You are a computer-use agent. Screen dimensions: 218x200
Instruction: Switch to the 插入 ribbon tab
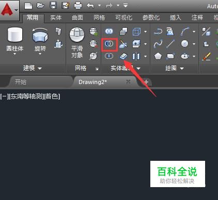pos(176,18)
